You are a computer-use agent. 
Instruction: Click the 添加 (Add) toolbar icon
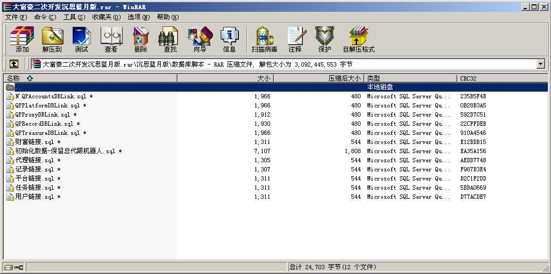point(22,39)
